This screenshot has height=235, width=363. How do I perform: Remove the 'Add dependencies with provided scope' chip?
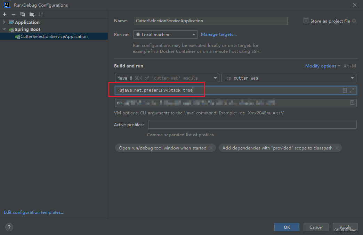point(337,148)
